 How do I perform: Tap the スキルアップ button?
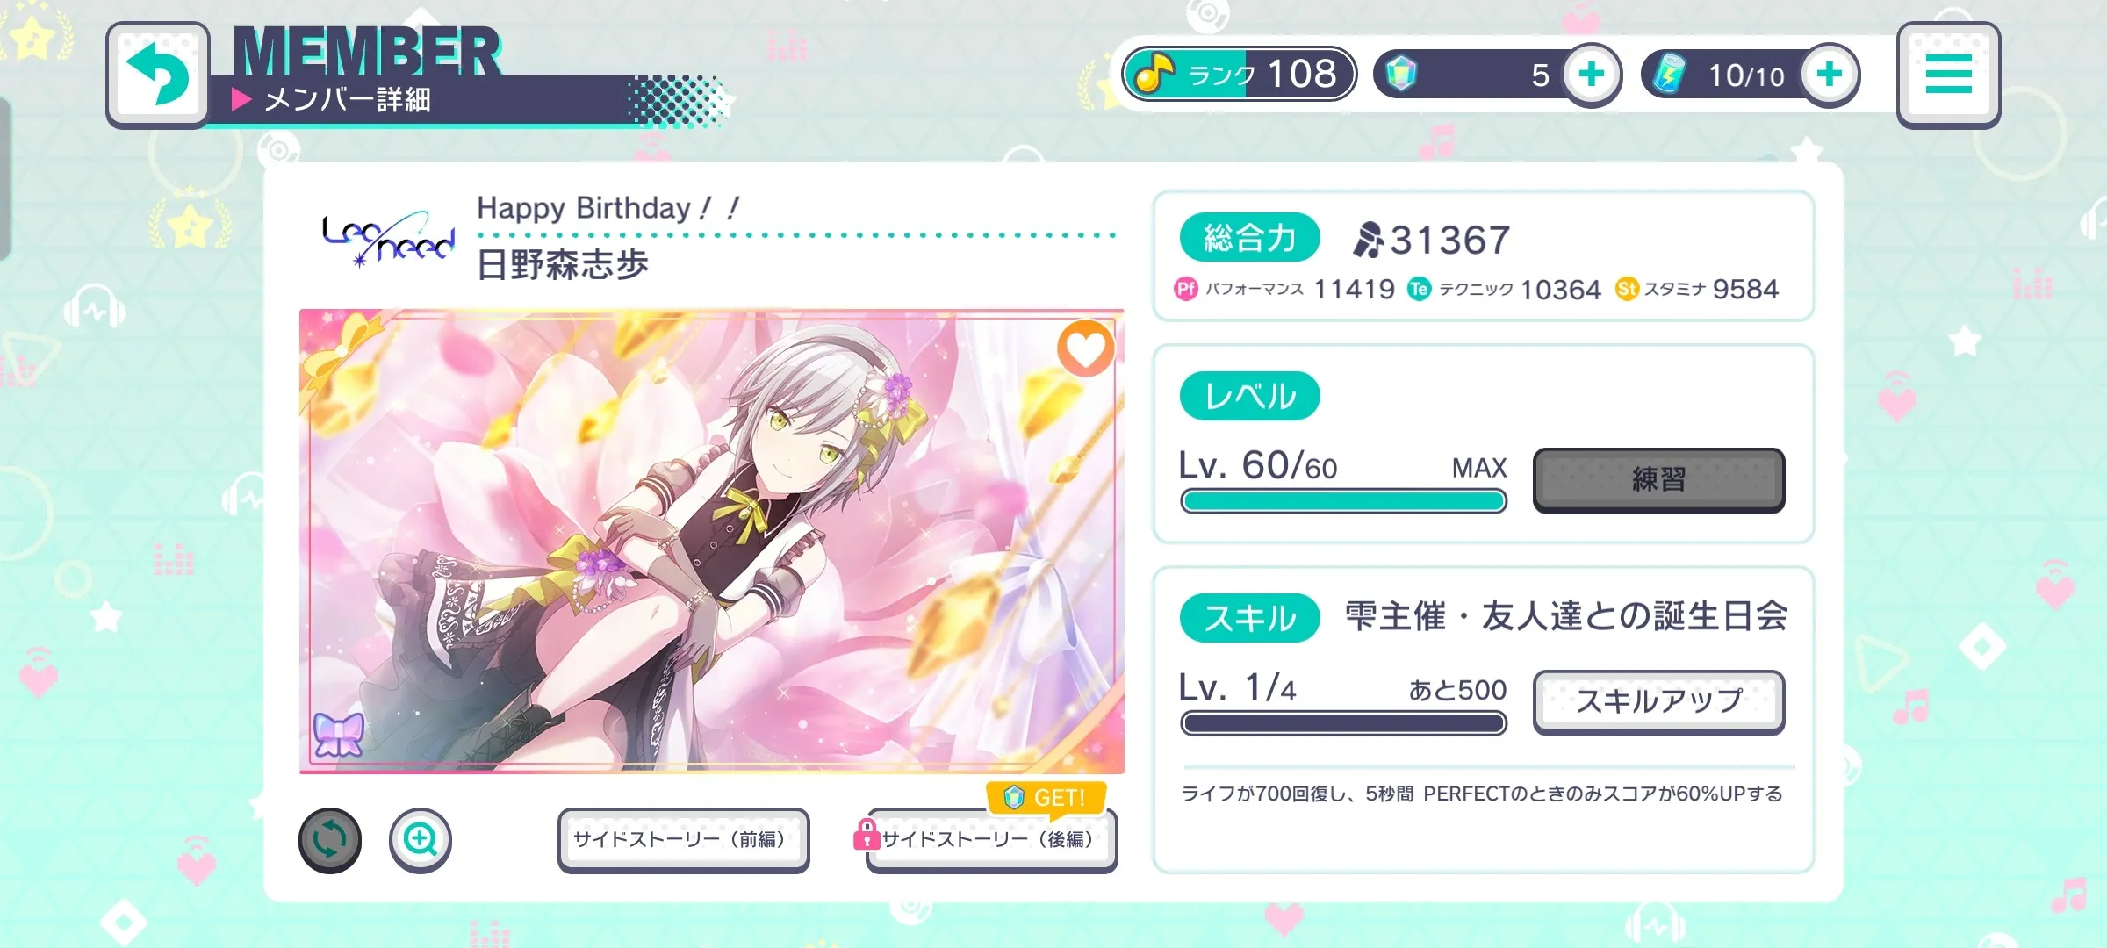pos(1658,702)
